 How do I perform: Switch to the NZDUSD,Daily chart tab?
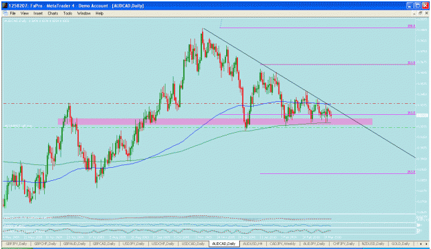[x=373, y=243]
